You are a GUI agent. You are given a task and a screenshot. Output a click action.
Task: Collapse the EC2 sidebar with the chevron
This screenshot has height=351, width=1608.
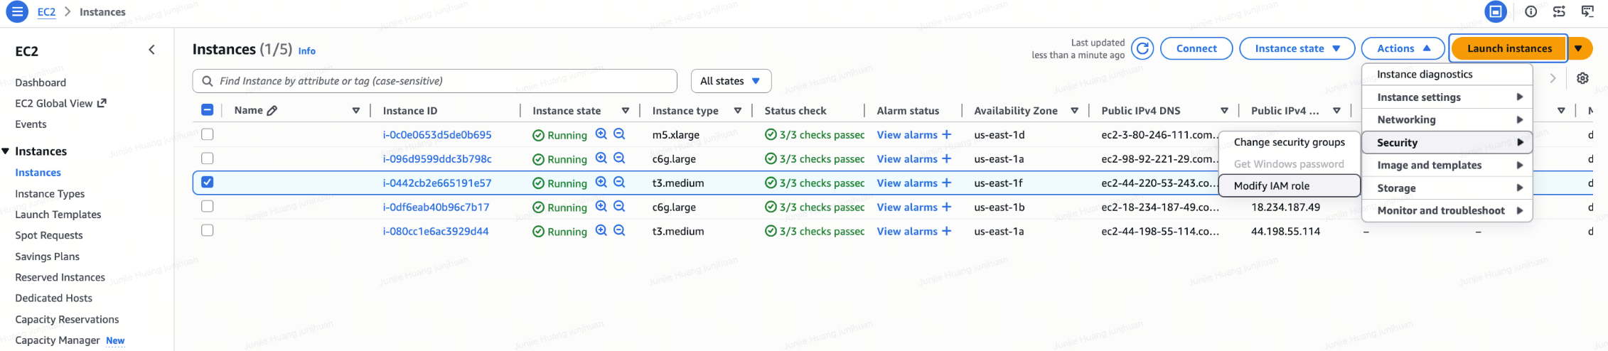click(151, 50)
